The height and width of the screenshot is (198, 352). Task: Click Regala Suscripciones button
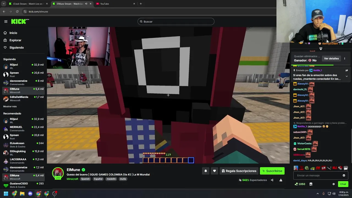tap(239, 171)
